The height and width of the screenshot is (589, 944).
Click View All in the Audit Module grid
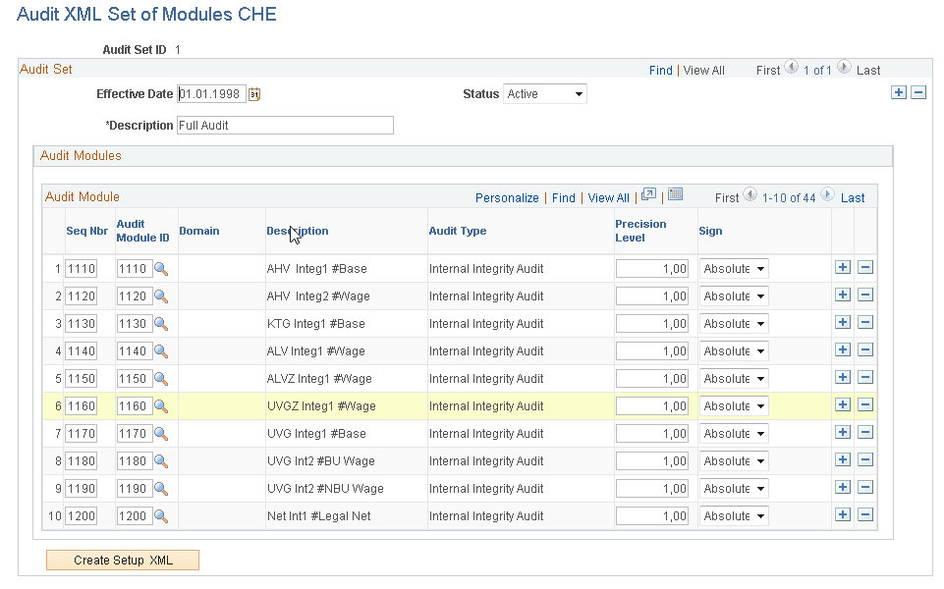pos(608,197)
